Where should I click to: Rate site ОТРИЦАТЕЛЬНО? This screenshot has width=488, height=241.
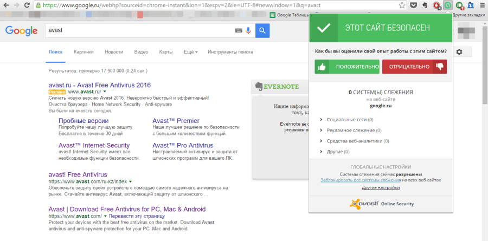414,67
